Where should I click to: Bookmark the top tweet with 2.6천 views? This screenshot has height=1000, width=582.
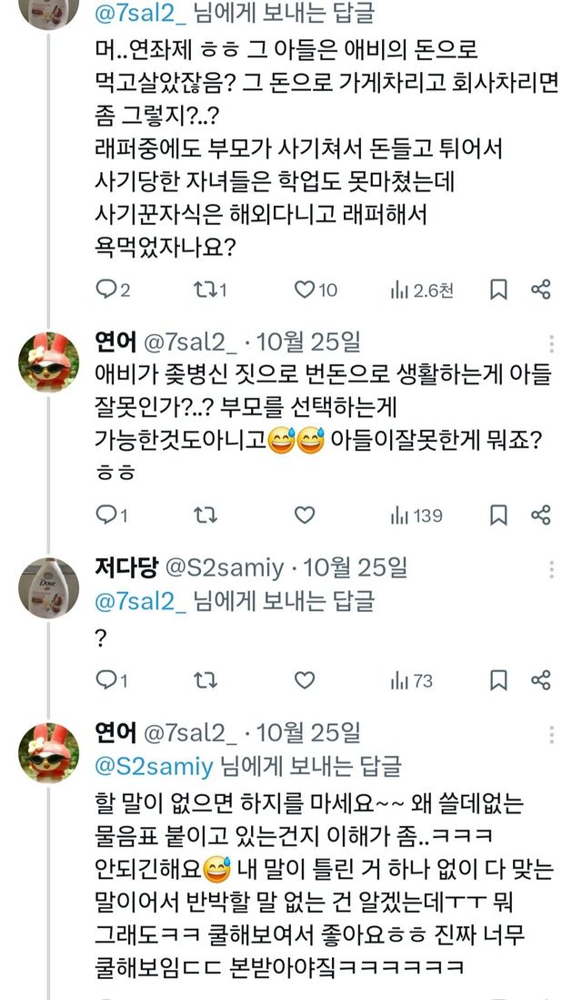pos(498,290)
